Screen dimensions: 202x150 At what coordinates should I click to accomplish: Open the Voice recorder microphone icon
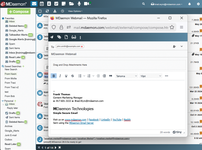(x=79, y=4)
